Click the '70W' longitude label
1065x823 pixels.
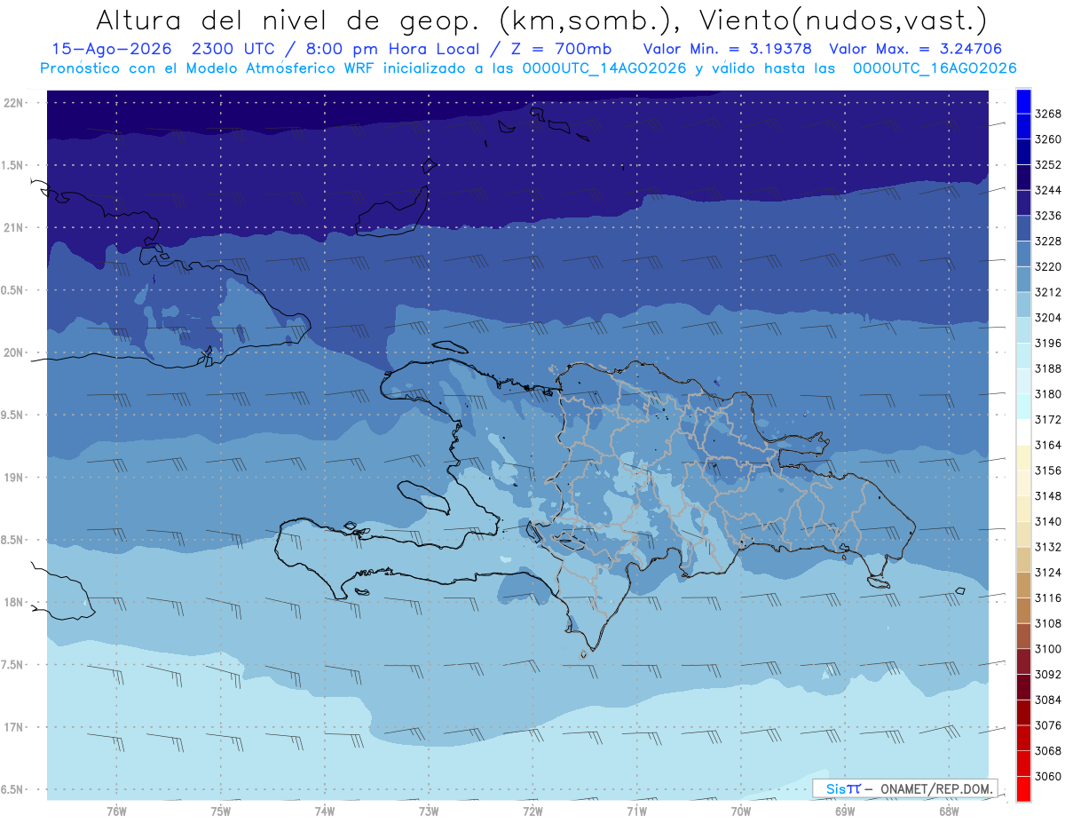741,811
